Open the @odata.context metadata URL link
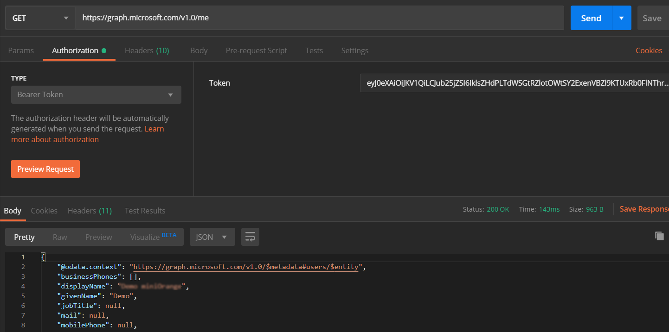 click(x=246, y=267)
